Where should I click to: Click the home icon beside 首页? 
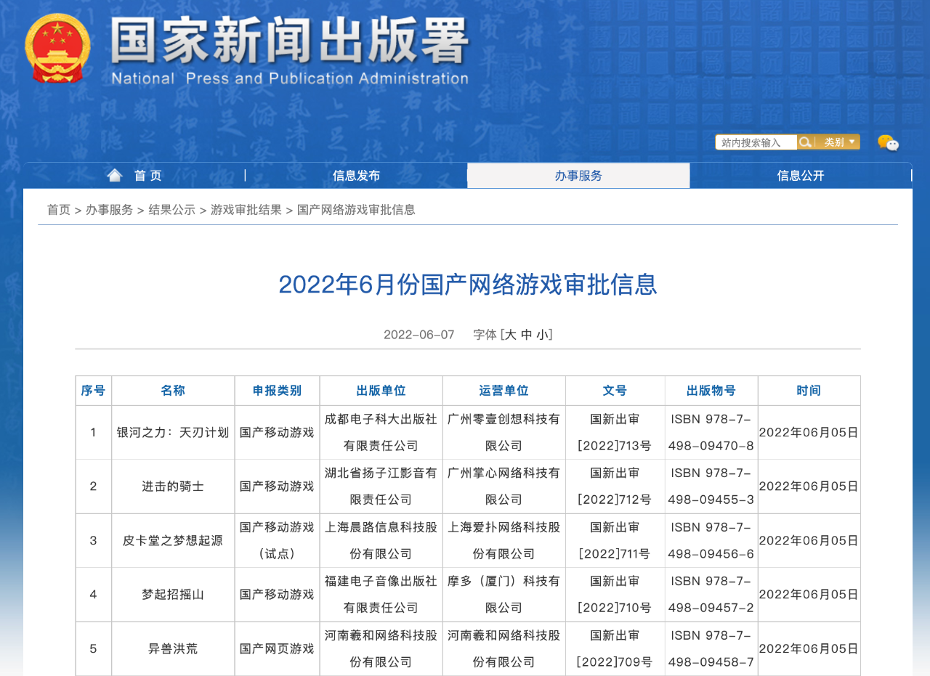click(x=115, y=175)
